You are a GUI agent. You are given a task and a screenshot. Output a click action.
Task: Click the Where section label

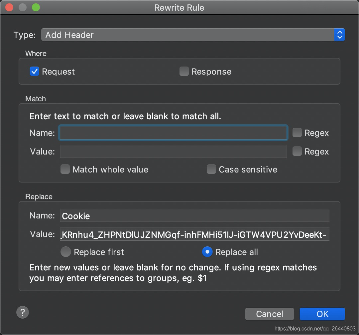36,53
